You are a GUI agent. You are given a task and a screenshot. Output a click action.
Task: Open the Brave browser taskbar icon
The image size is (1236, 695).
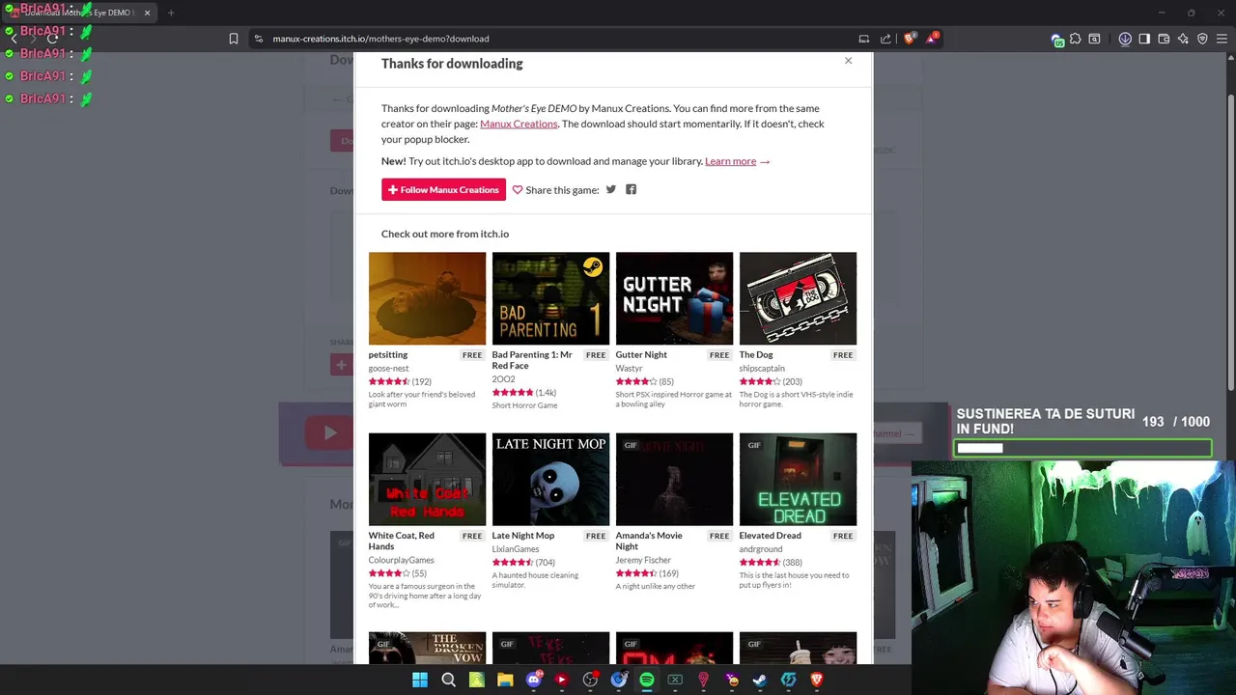coord(817,680)
